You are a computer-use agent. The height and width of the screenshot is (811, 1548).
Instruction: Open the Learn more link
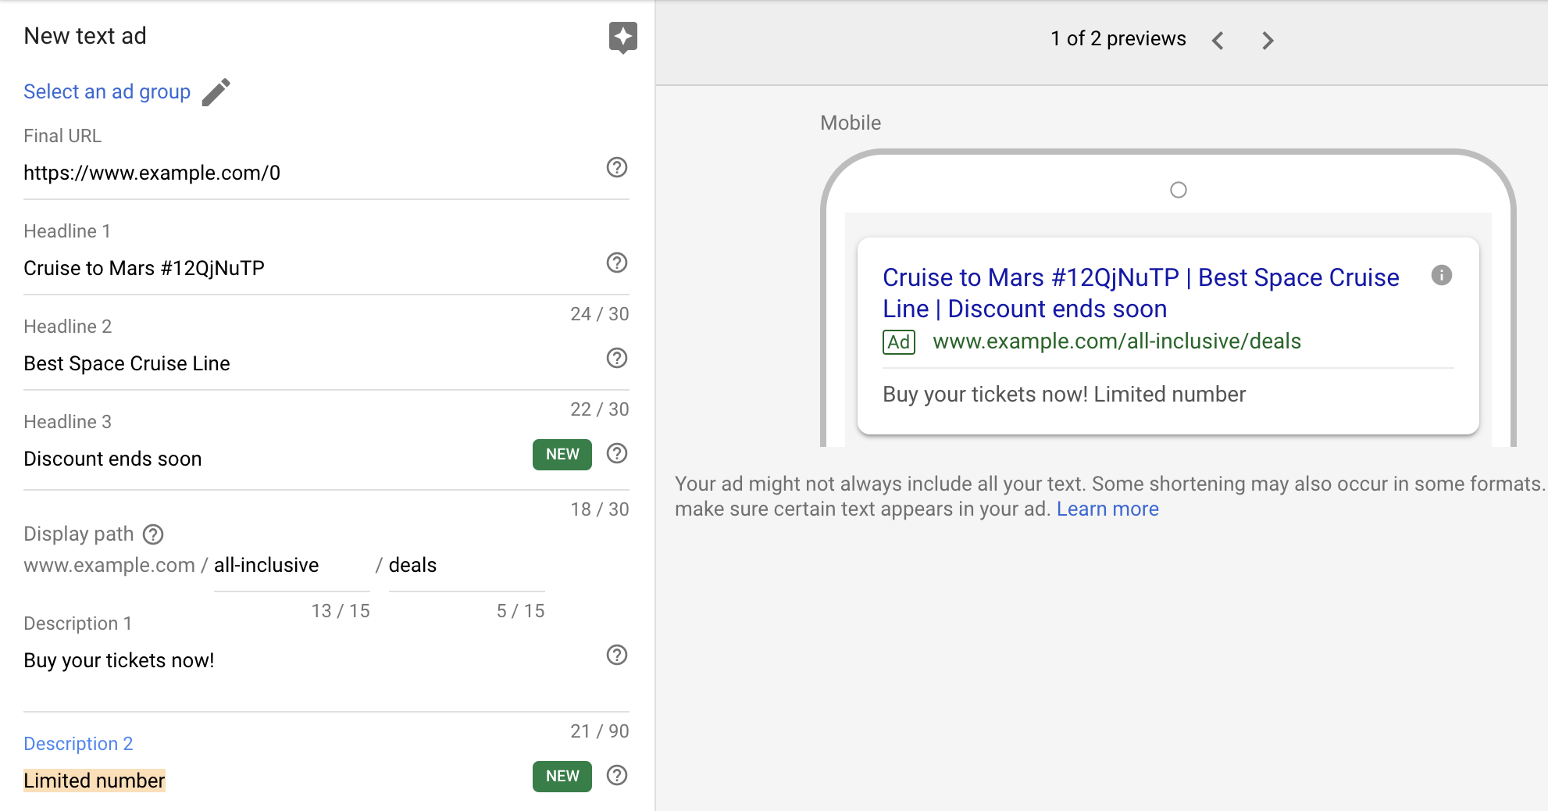click(x=1107, y=509)
